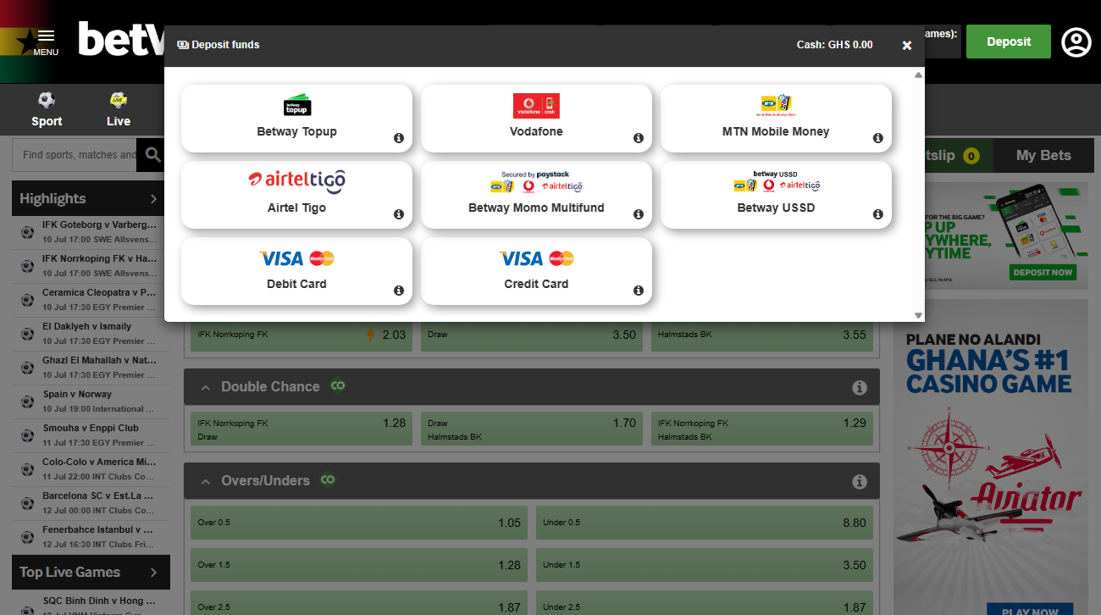Select Debit Card deposit method
This screenshot has height=615, width=1101.
[296, 271]
